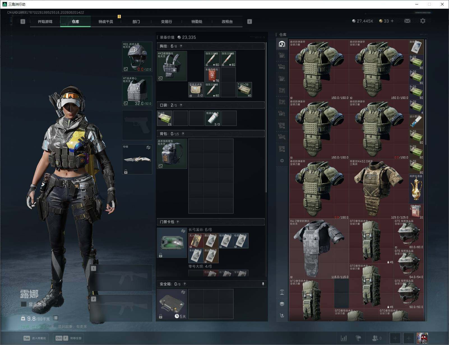Click the help icon beside 胸挂
The height and width of the screenshot is (345, 449).
181,46
